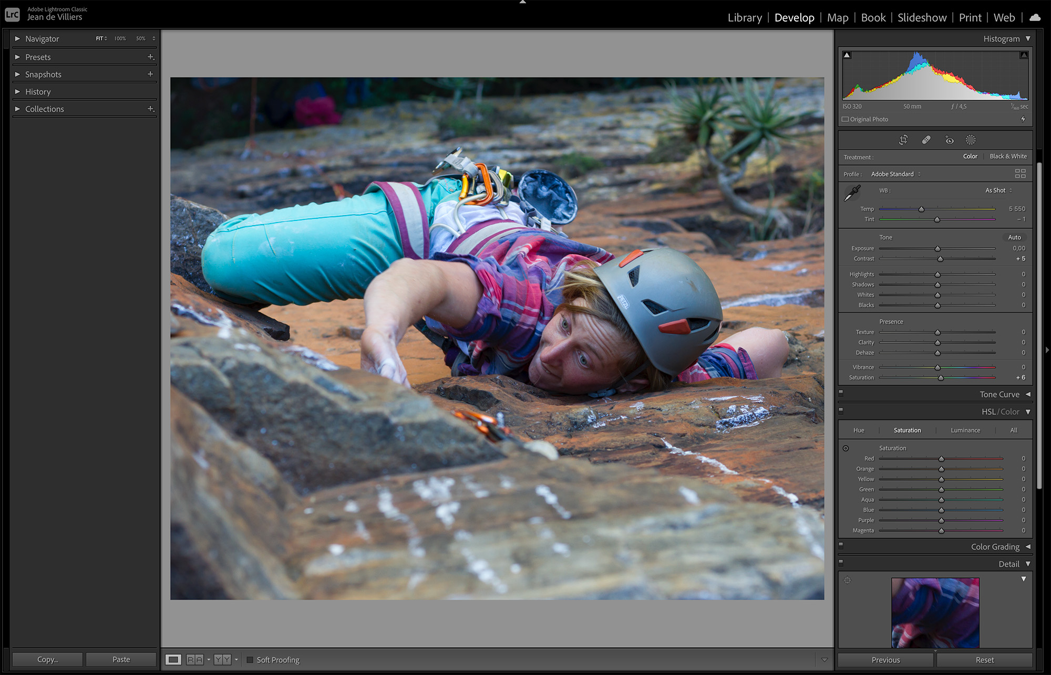Click the Previous button
Image resolution: width=1051 pixels, height=675 pixels.
click(x=885, y=660)
